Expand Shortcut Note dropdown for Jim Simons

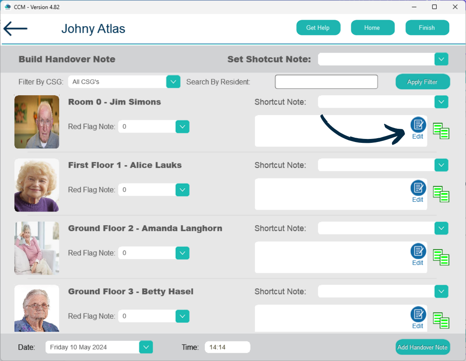(441, 102)
